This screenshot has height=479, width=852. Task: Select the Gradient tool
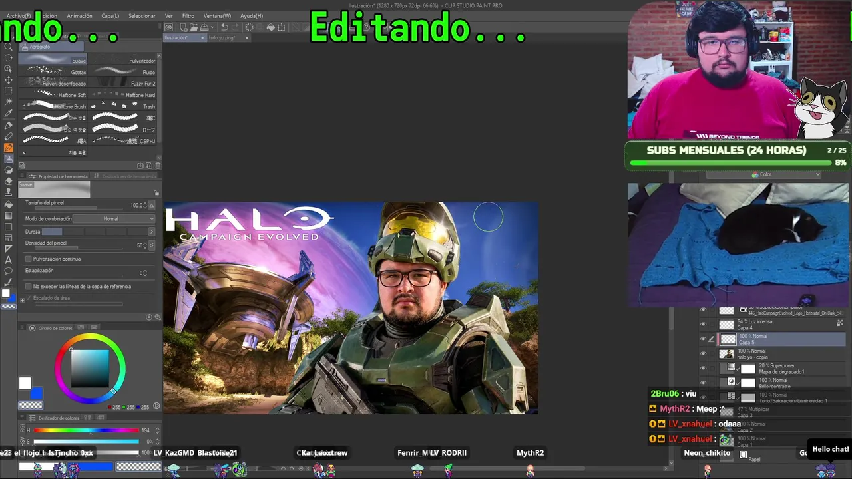pos(9,216)
